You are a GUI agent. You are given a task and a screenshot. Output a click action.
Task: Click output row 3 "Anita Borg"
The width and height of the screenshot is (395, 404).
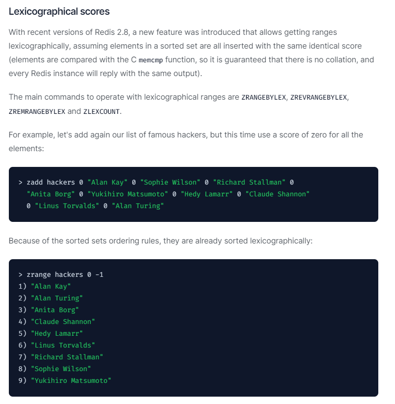(55, 310)
